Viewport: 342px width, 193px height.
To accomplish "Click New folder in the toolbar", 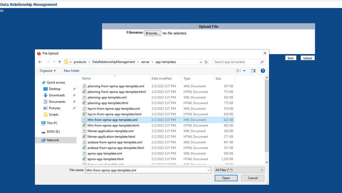I will click(72, 71).
